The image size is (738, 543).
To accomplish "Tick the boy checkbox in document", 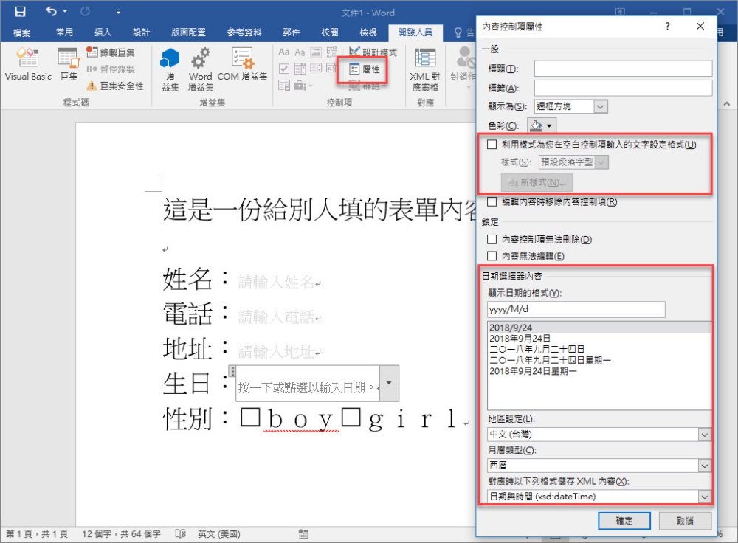I will point(250,418).
